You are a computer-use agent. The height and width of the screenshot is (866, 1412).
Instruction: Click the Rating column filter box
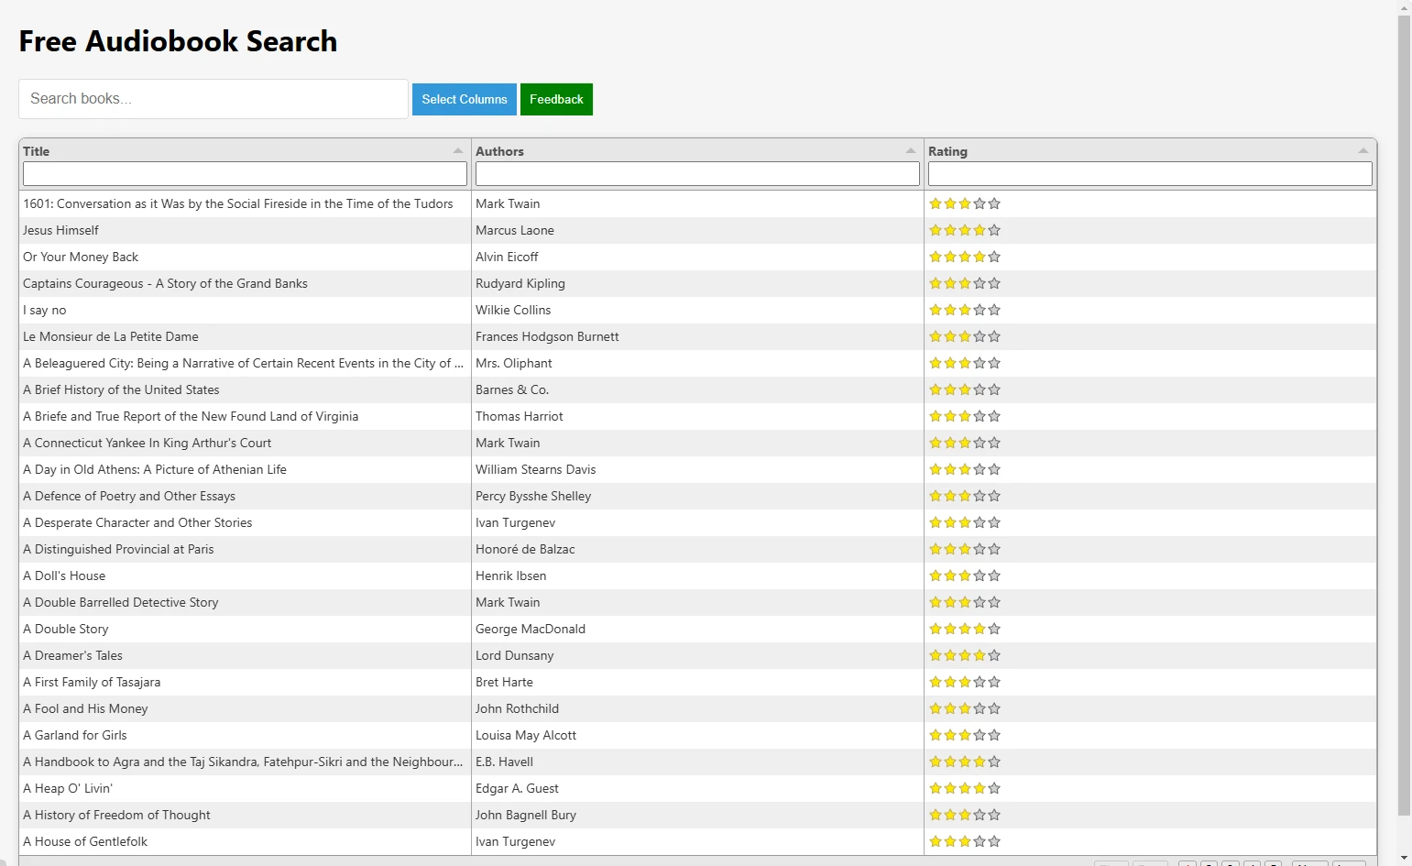[1149, 174]
